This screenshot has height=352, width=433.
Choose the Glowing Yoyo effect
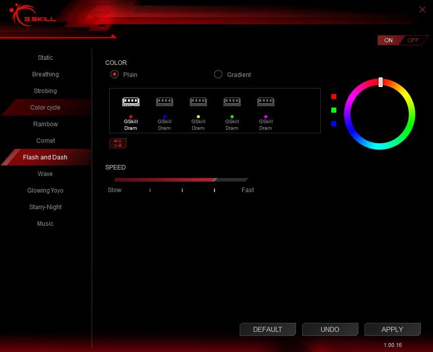45,190
